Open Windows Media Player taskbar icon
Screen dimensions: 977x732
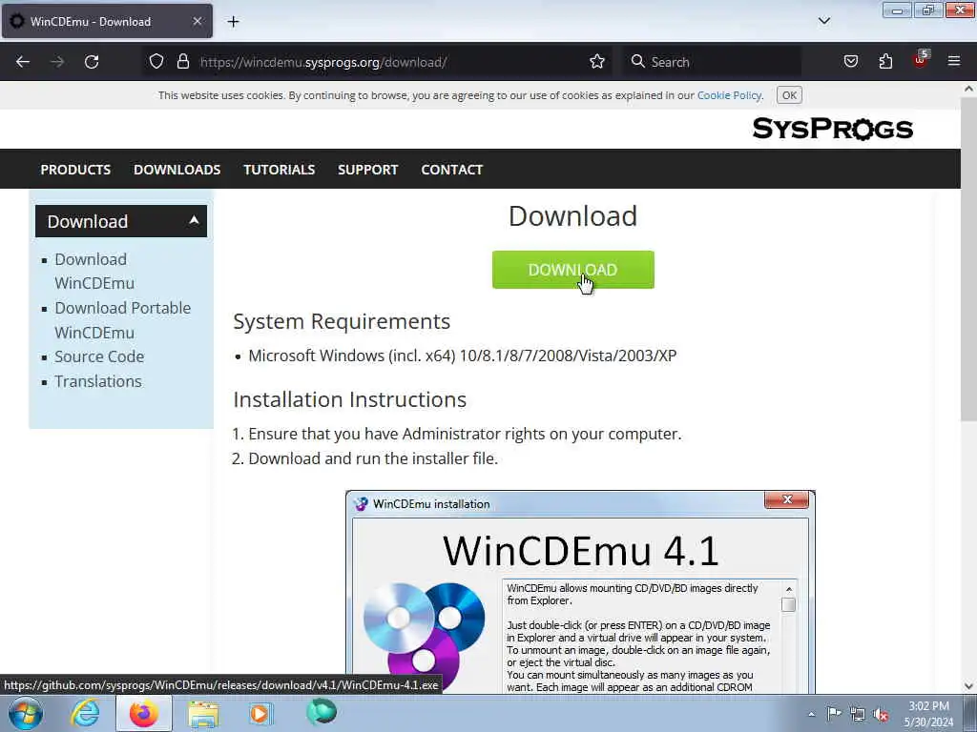click(260, 713)
